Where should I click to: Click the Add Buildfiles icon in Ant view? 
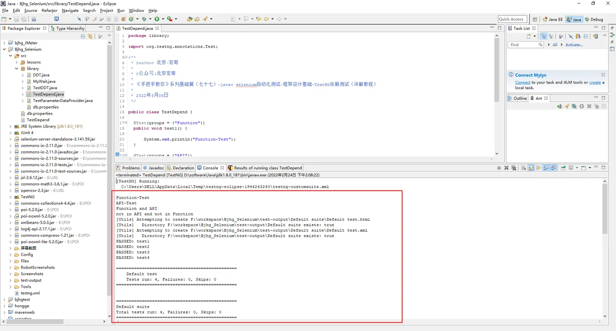coord(560,106)
